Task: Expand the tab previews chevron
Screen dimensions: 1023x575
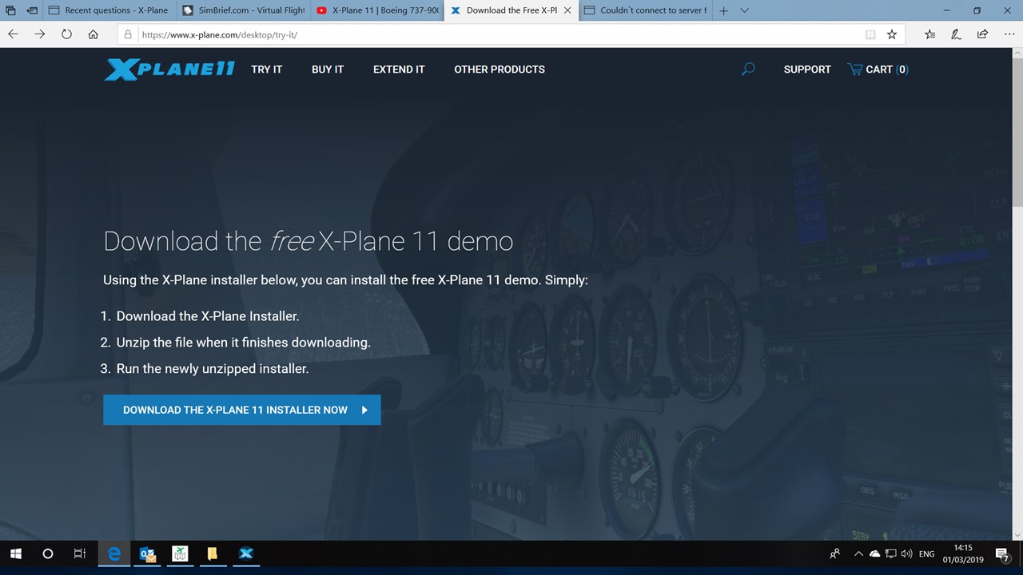Action: [x=744, y=10]
